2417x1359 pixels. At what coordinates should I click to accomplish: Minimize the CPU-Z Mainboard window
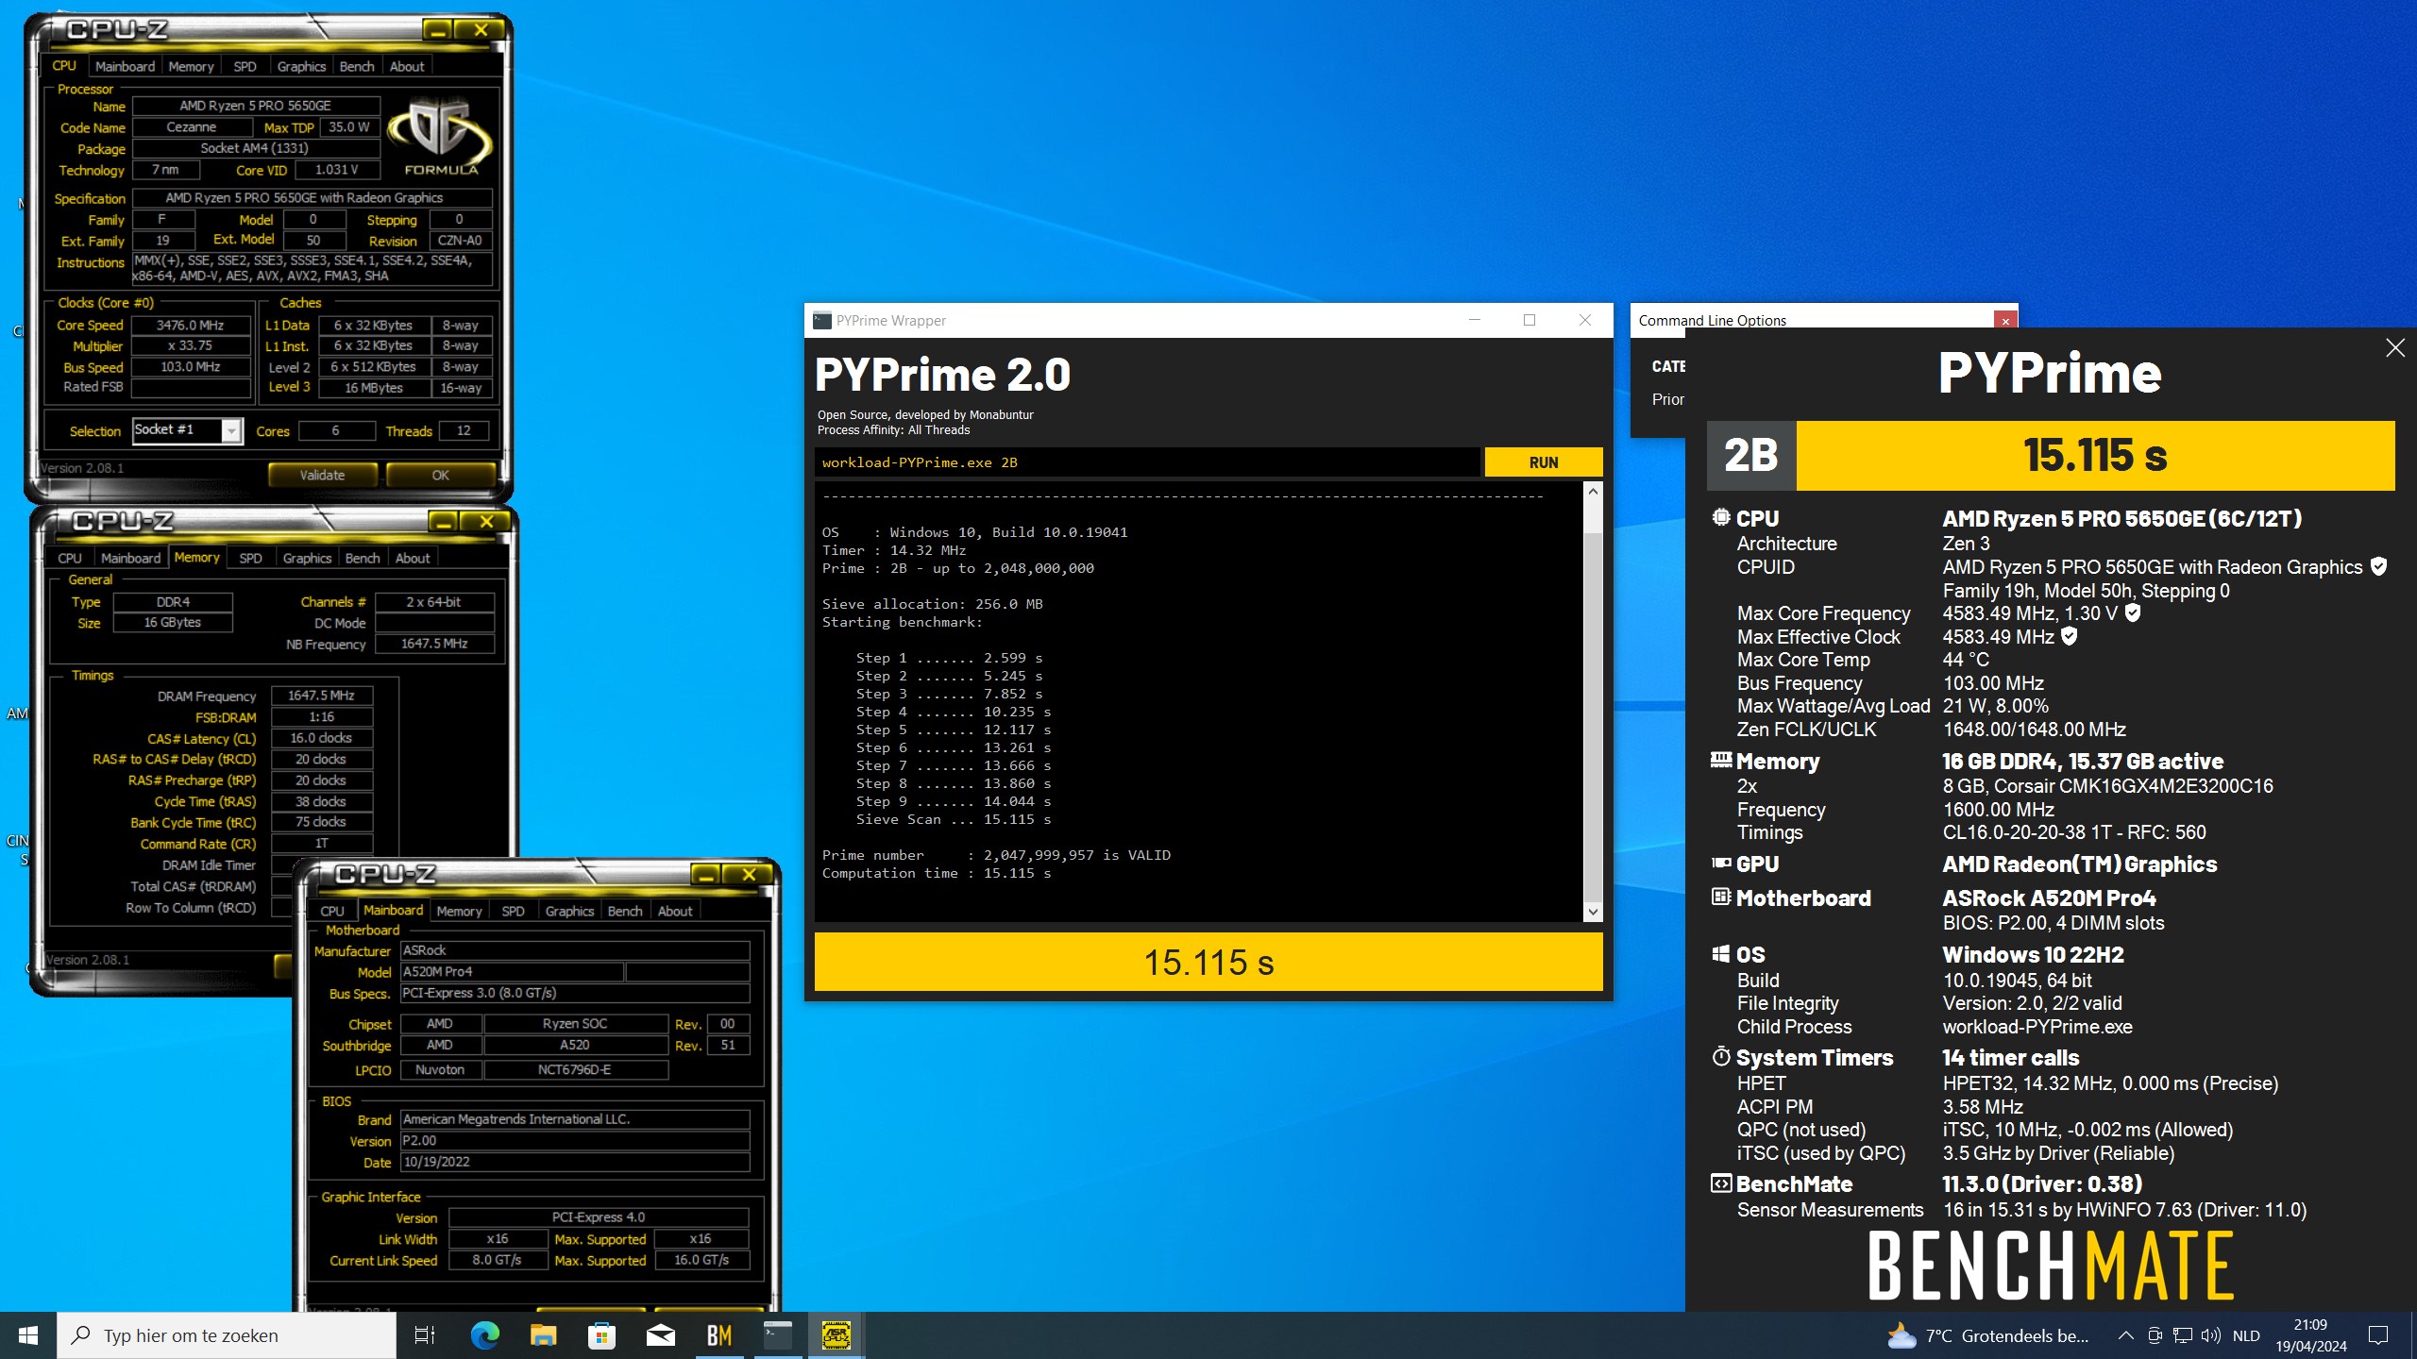705,875
